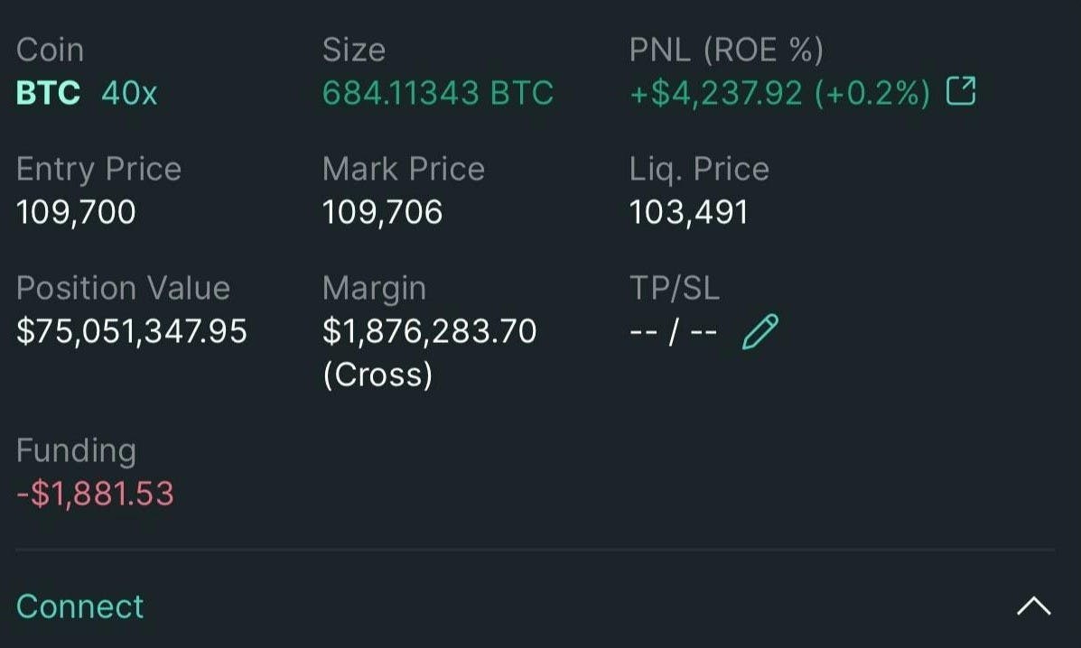Click the mark price value 109,706
Image resolution: width=1081 pixels, height=648 pixels.
[x=382, y=212]
